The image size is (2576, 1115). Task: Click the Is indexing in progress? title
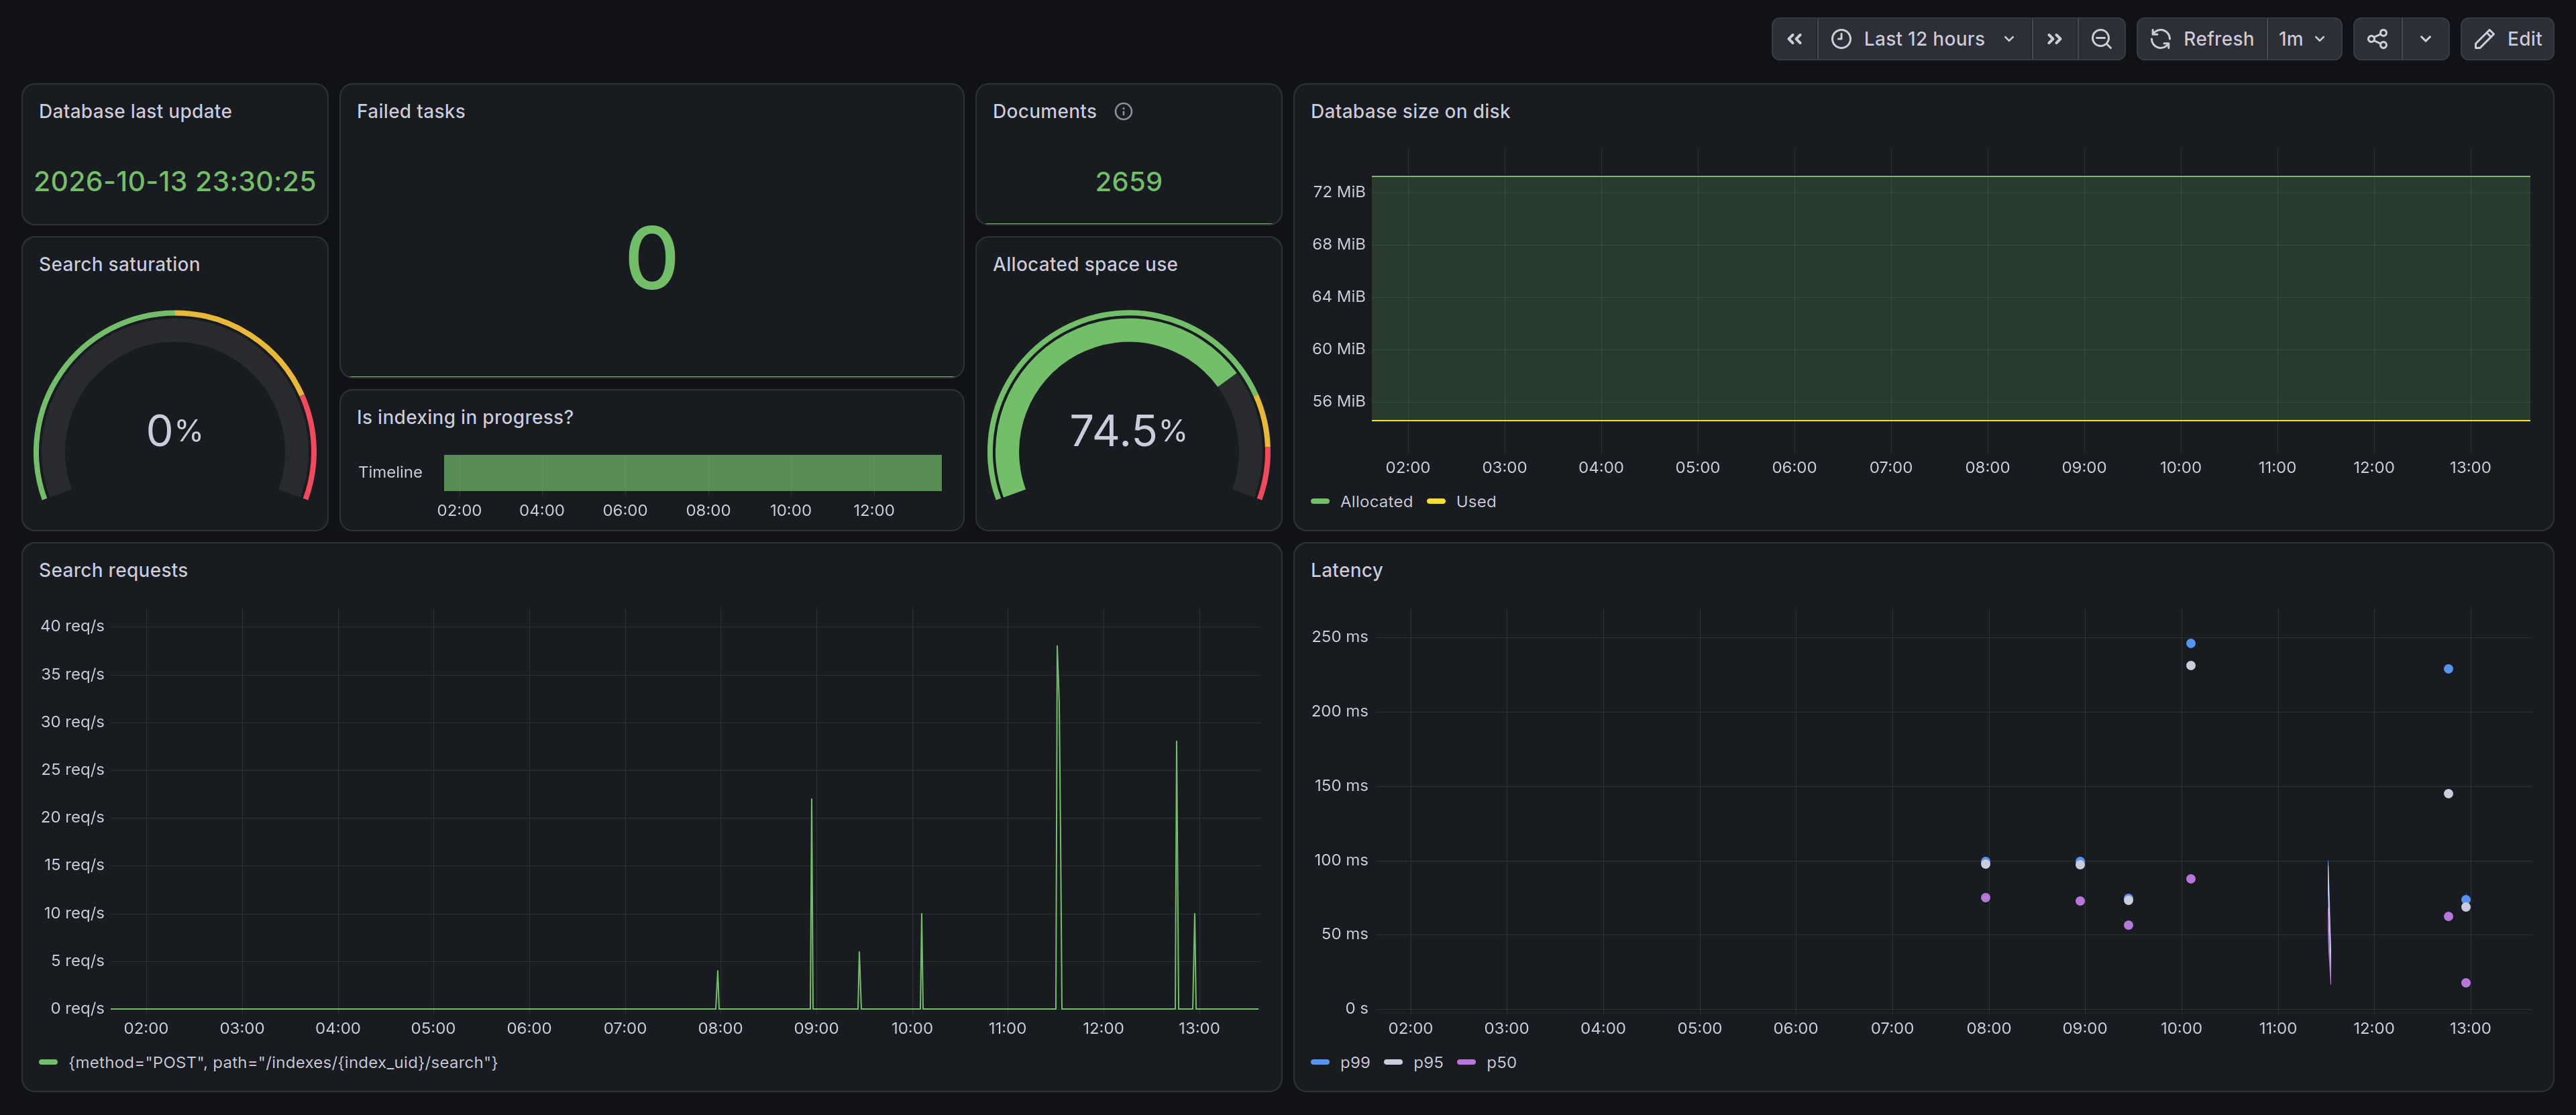click(x=465, y=417)
